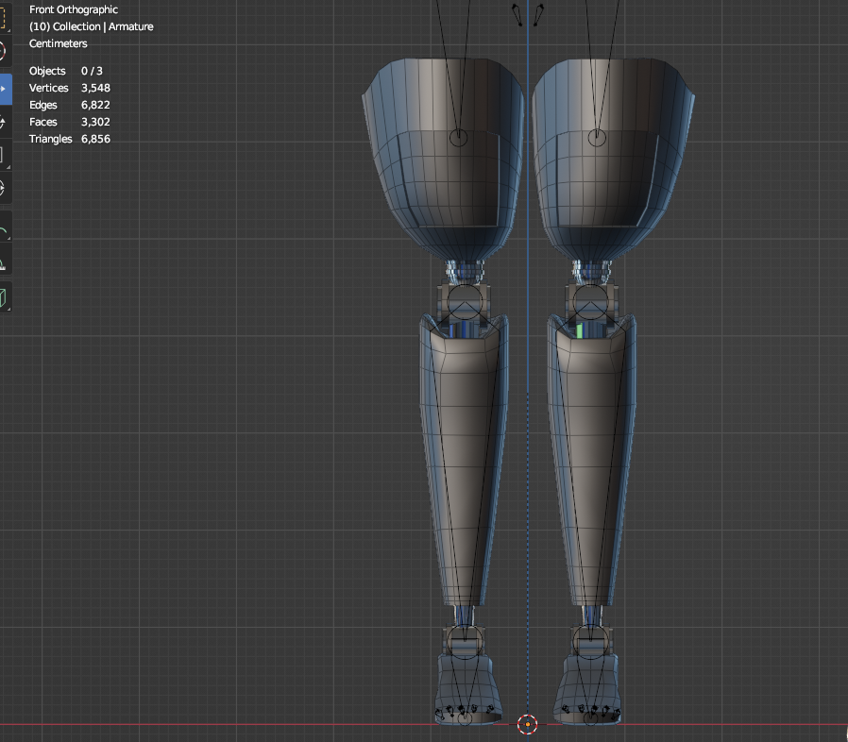The image size is (848, 742).
Task: Click the 3D cursor at the origin
Action: click(x=527, y=724)
